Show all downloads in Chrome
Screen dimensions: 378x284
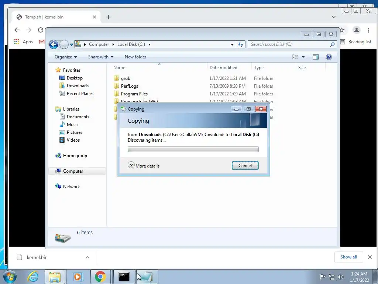point(348,257)
